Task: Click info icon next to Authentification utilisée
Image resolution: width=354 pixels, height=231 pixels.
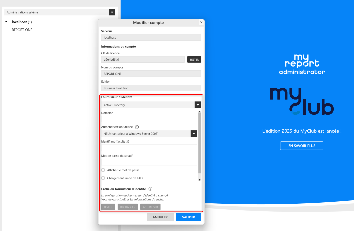Action: [137, 127]
